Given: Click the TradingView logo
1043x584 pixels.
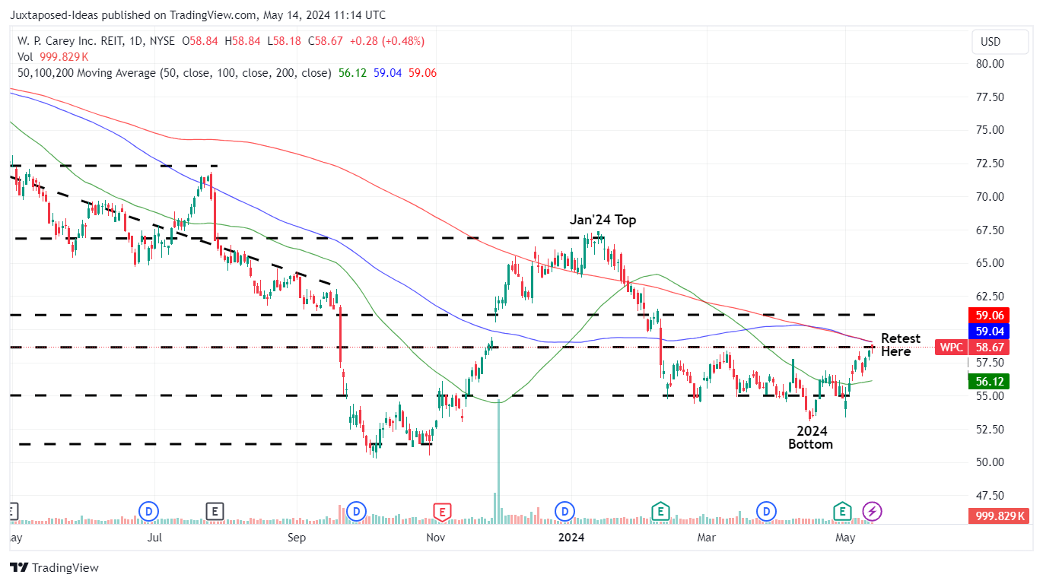Looking at the screenshot, I should (x=54, y=567).
